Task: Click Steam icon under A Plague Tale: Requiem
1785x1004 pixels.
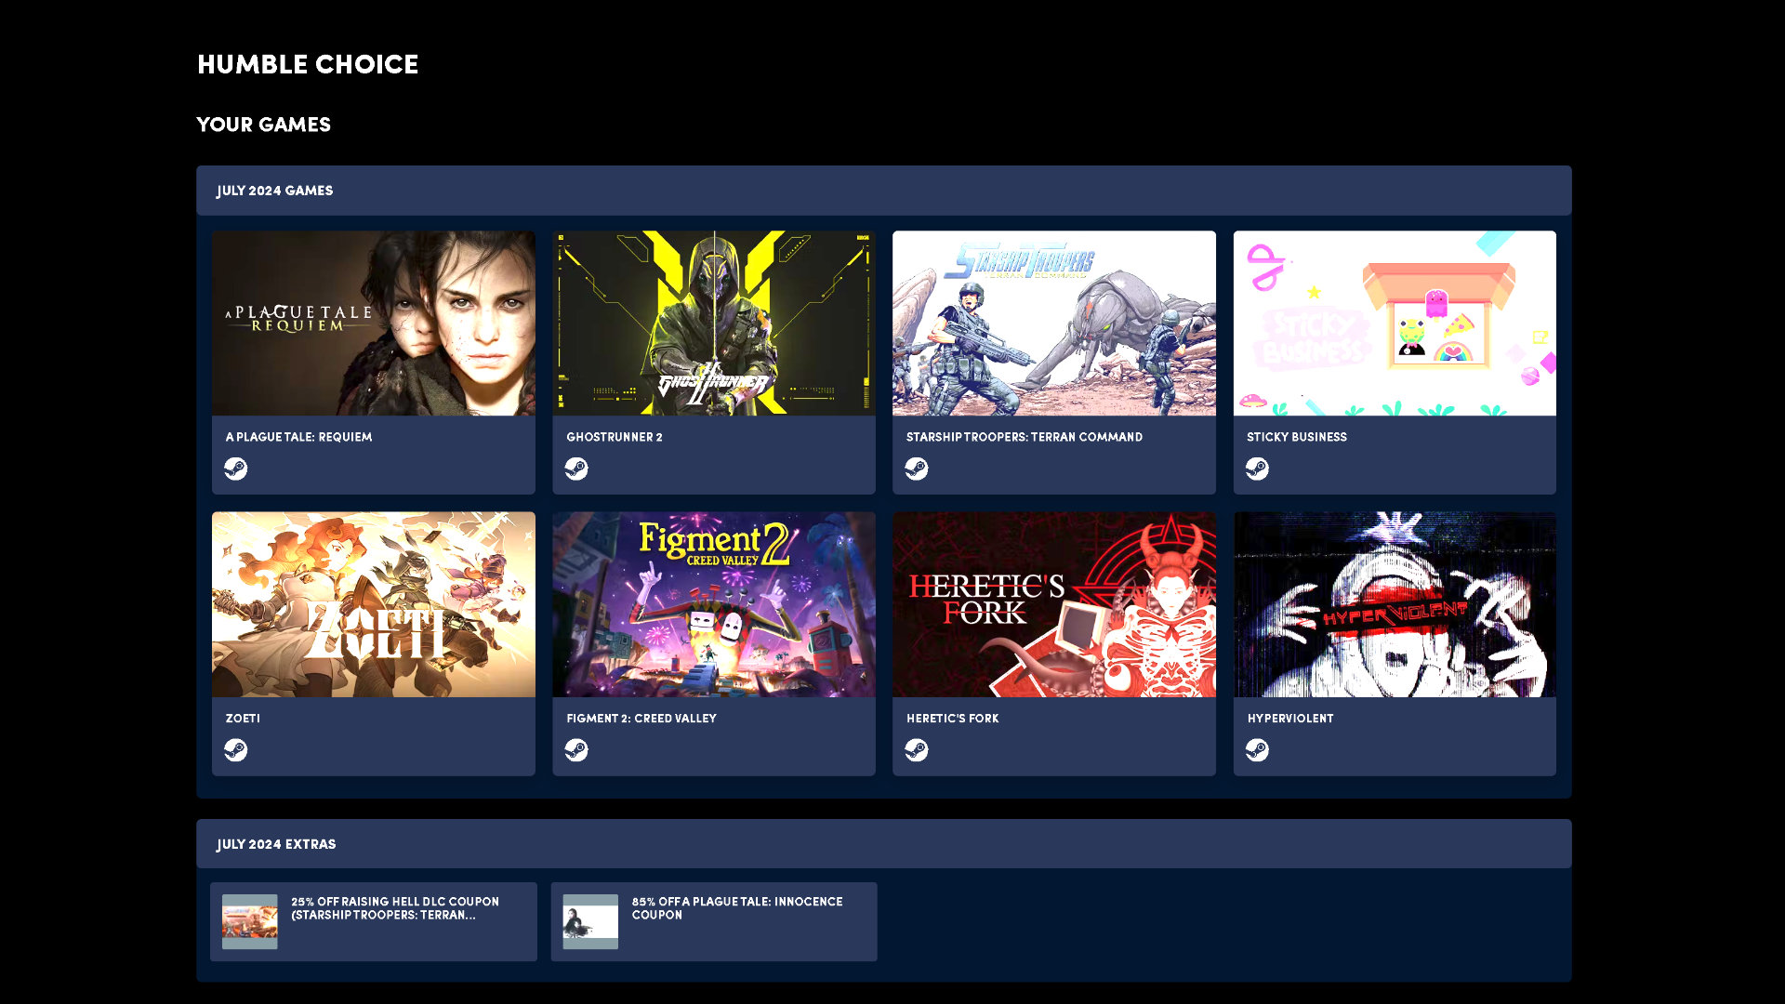Action: coord(235,469)
